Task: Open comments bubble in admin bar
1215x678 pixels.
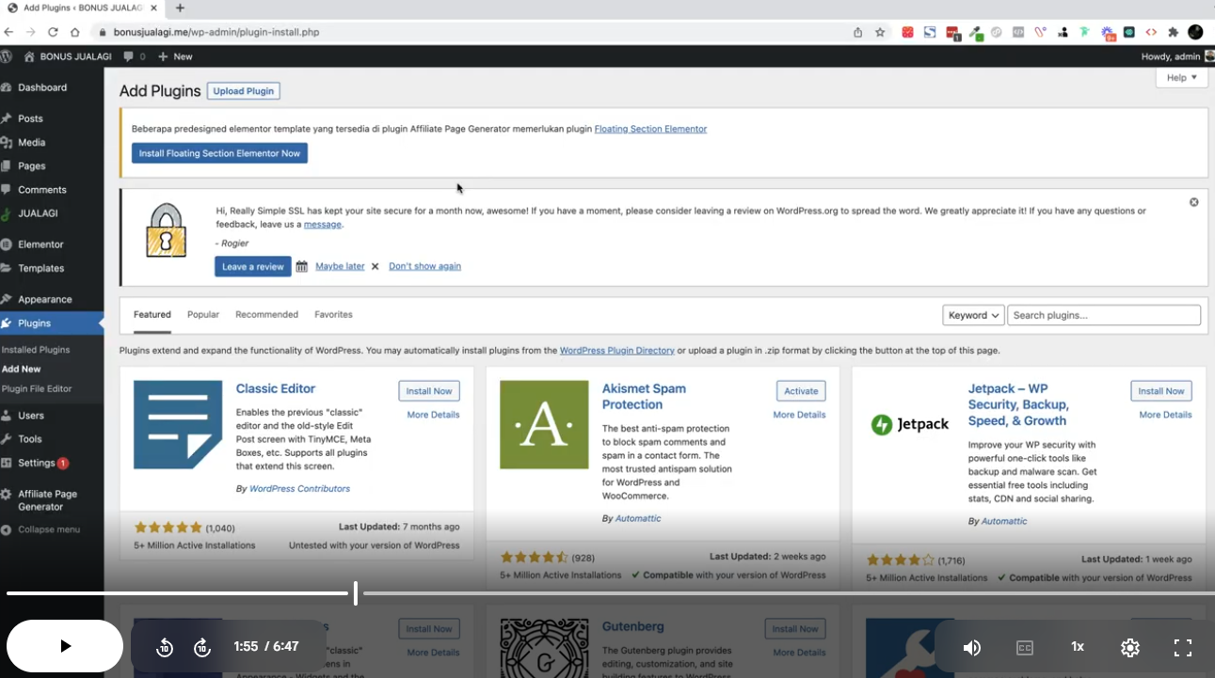Action: tap(135, 56)
